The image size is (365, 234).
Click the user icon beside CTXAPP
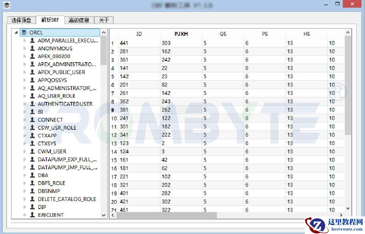[32, 135]
